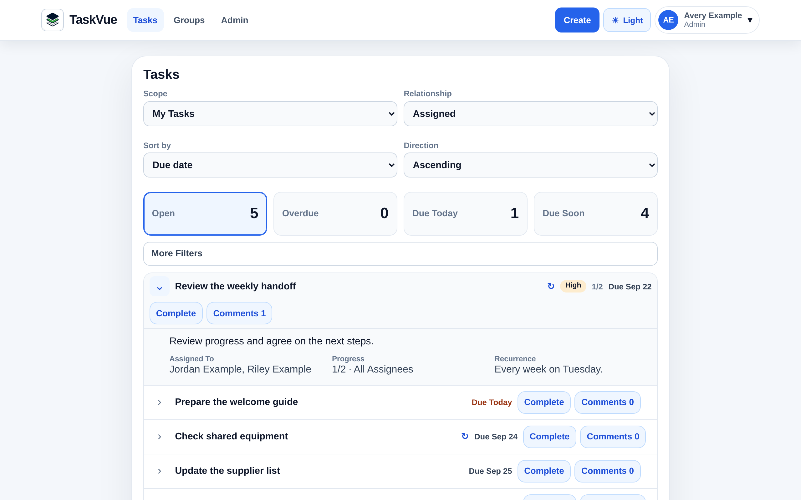Click the Review the weekly handoff title

[235, 286]
